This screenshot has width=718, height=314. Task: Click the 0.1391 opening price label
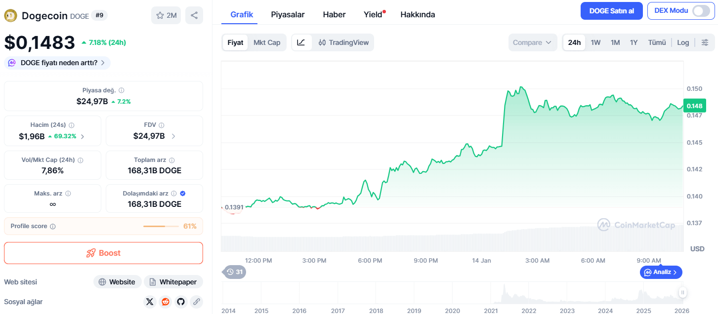point(234,207)
